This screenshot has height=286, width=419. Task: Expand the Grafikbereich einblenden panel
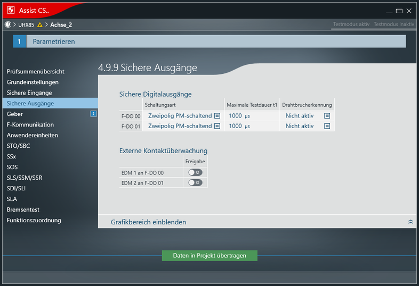pyautogui.click(x=410, y=222)
